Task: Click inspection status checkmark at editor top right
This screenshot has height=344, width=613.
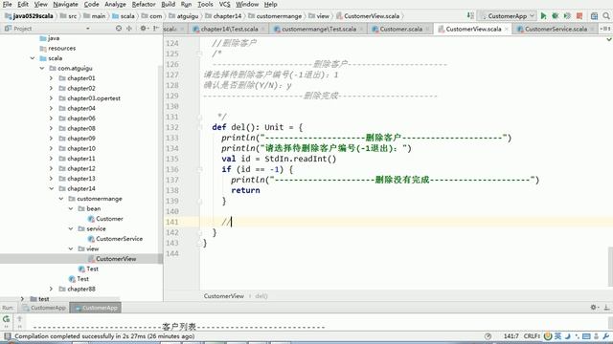Action: [609, 40]
